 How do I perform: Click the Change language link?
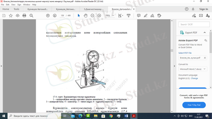click(x=195, y=78)
